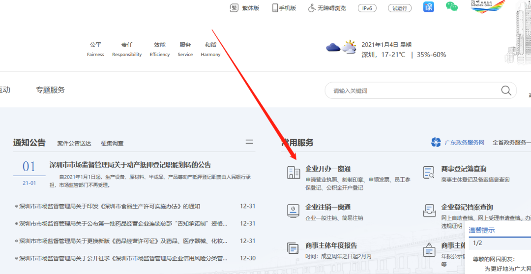Click the cloudy weather icon
This screenshot has height=274, width=531.
tap(341, 47)
